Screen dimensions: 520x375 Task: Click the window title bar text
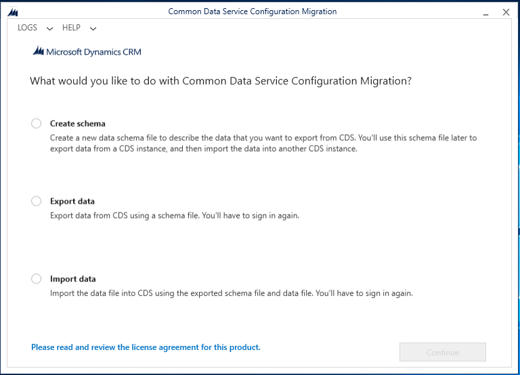point(252,12)
